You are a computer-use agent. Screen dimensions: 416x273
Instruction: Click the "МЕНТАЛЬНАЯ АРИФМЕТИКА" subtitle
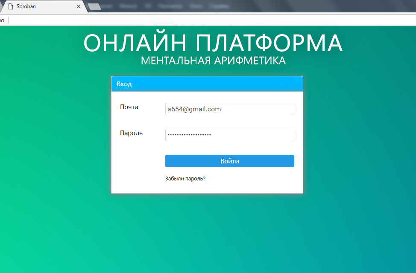pyautogui.click(x=213, y=61)
